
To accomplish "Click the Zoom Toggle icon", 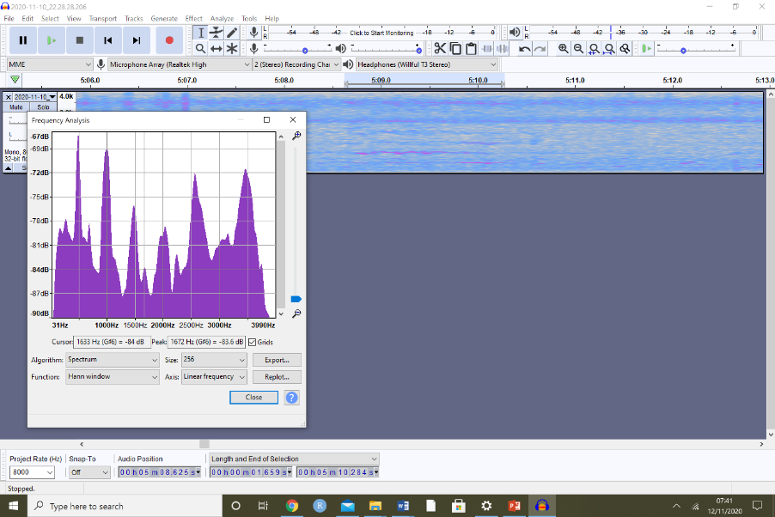I will (x=625, y=48).
